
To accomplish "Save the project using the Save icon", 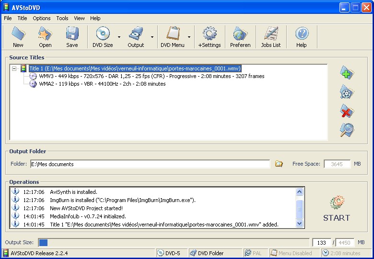I will pos(72,37).
